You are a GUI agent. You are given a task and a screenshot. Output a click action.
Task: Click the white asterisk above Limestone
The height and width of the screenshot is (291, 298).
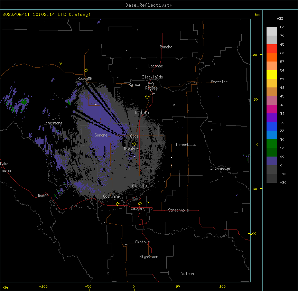pyautogui.click(x=53, y=120)
